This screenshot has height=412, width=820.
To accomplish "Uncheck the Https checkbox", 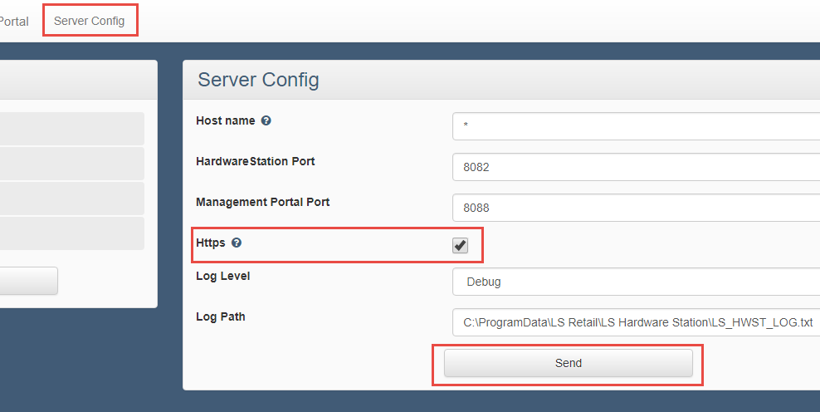I will coord(460,245).
